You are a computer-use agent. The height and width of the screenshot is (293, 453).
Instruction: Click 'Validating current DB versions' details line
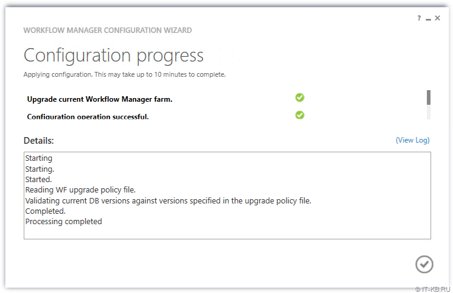click(168, 200)
